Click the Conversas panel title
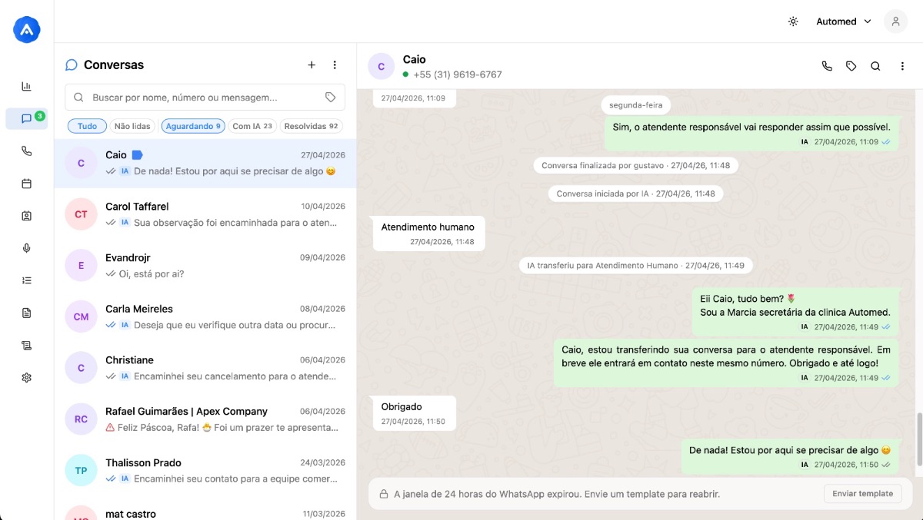The height and width of the screenshot is (520, 923). [114, 65]
